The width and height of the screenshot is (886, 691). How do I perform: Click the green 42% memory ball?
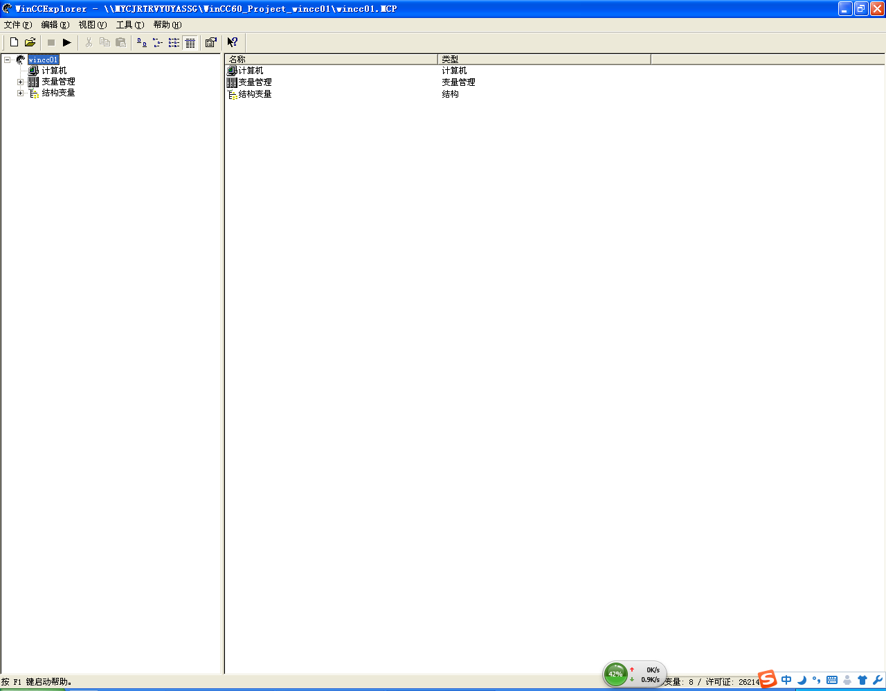point(615,674)
